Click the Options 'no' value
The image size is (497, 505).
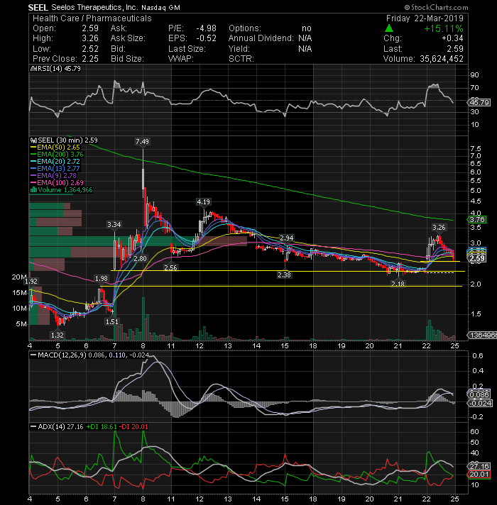click(307, 28)
